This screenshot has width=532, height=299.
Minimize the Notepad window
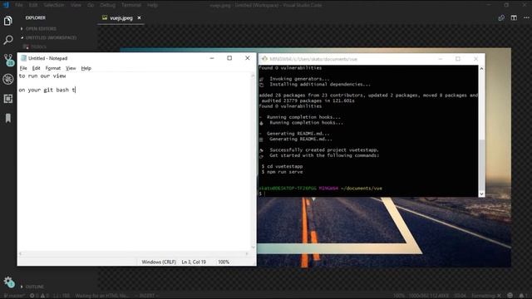coord(212,58)
